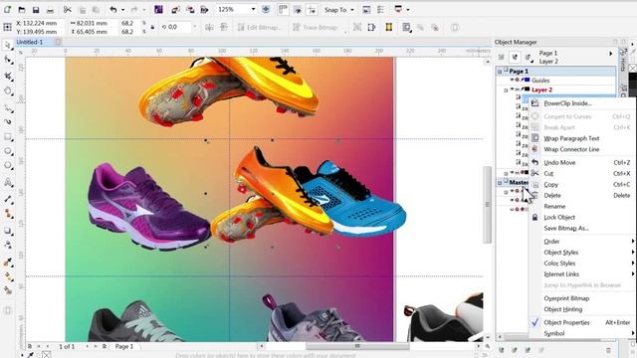
Task: Click the Cut scissors icon in toolbar
Action: (x=68, y=9)
